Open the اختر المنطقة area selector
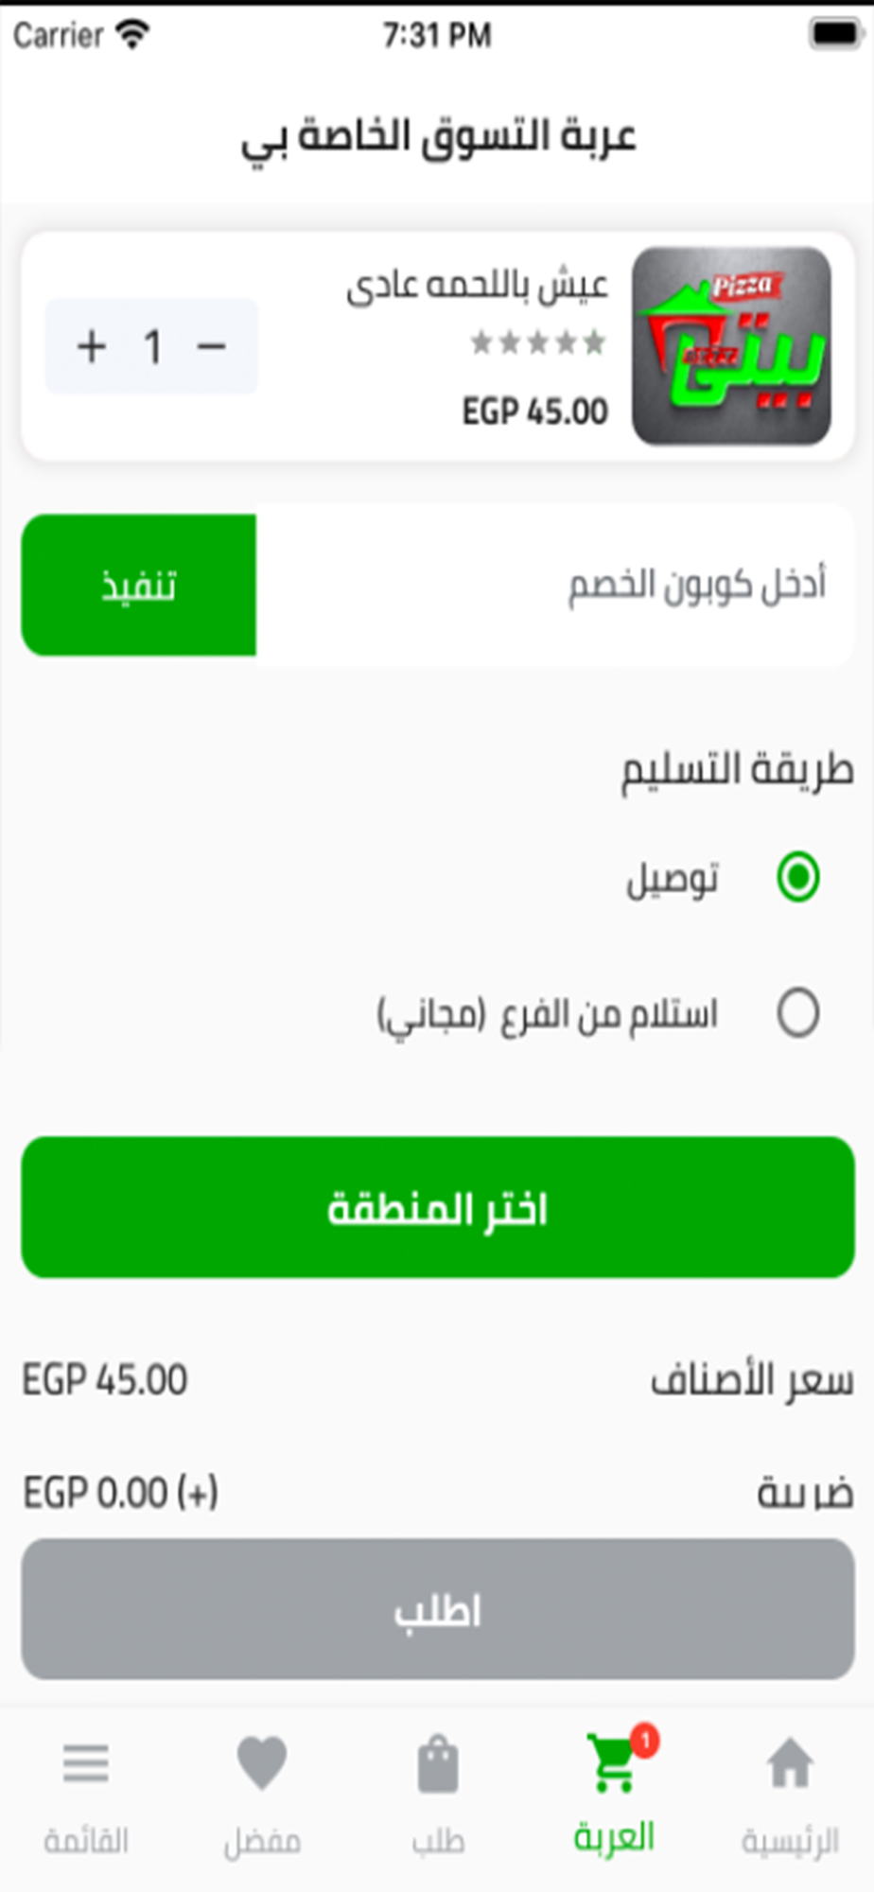The height and width of the screenshot is (1892, 874). tap(438, 1207)
